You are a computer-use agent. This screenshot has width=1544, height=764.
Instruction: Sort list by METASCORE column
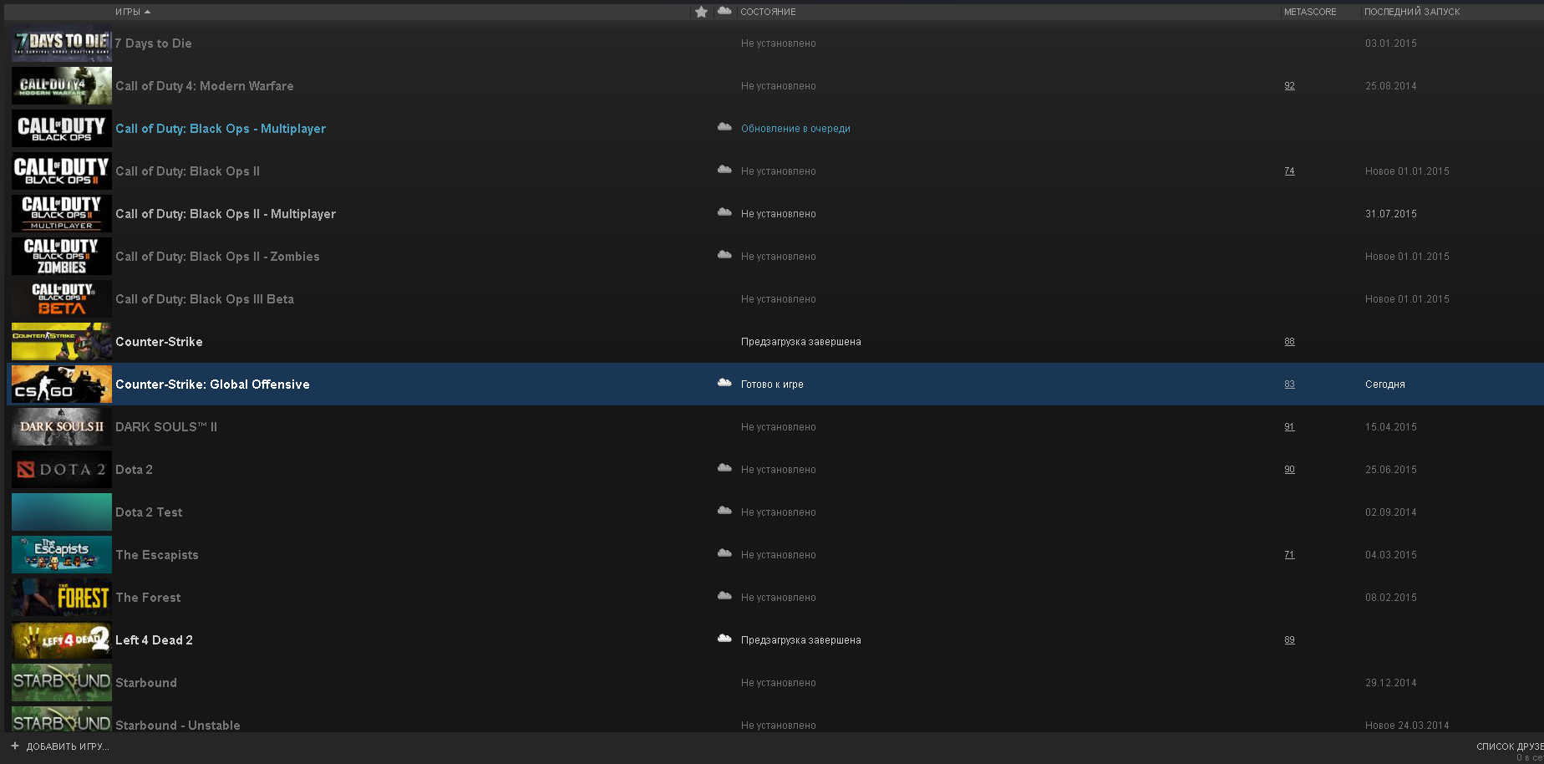coord(1310,12)
